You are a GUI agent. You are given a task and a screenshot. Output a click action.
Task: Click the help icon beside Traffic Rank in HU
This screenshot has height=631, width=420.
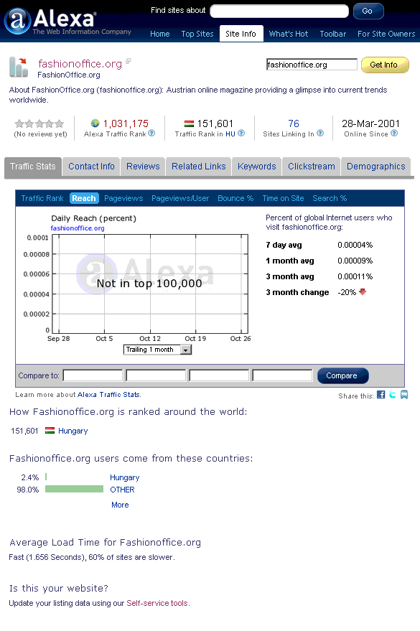point(241,134)
